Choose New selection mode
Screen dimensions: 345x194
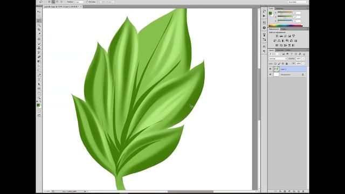click(x=49, y=2)
